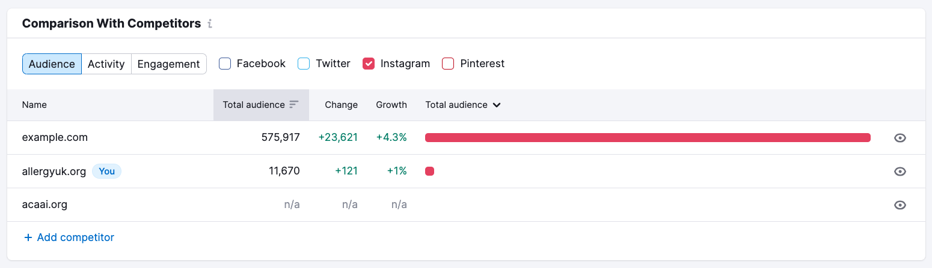Click the example.com competitor name

click(55, 137)
